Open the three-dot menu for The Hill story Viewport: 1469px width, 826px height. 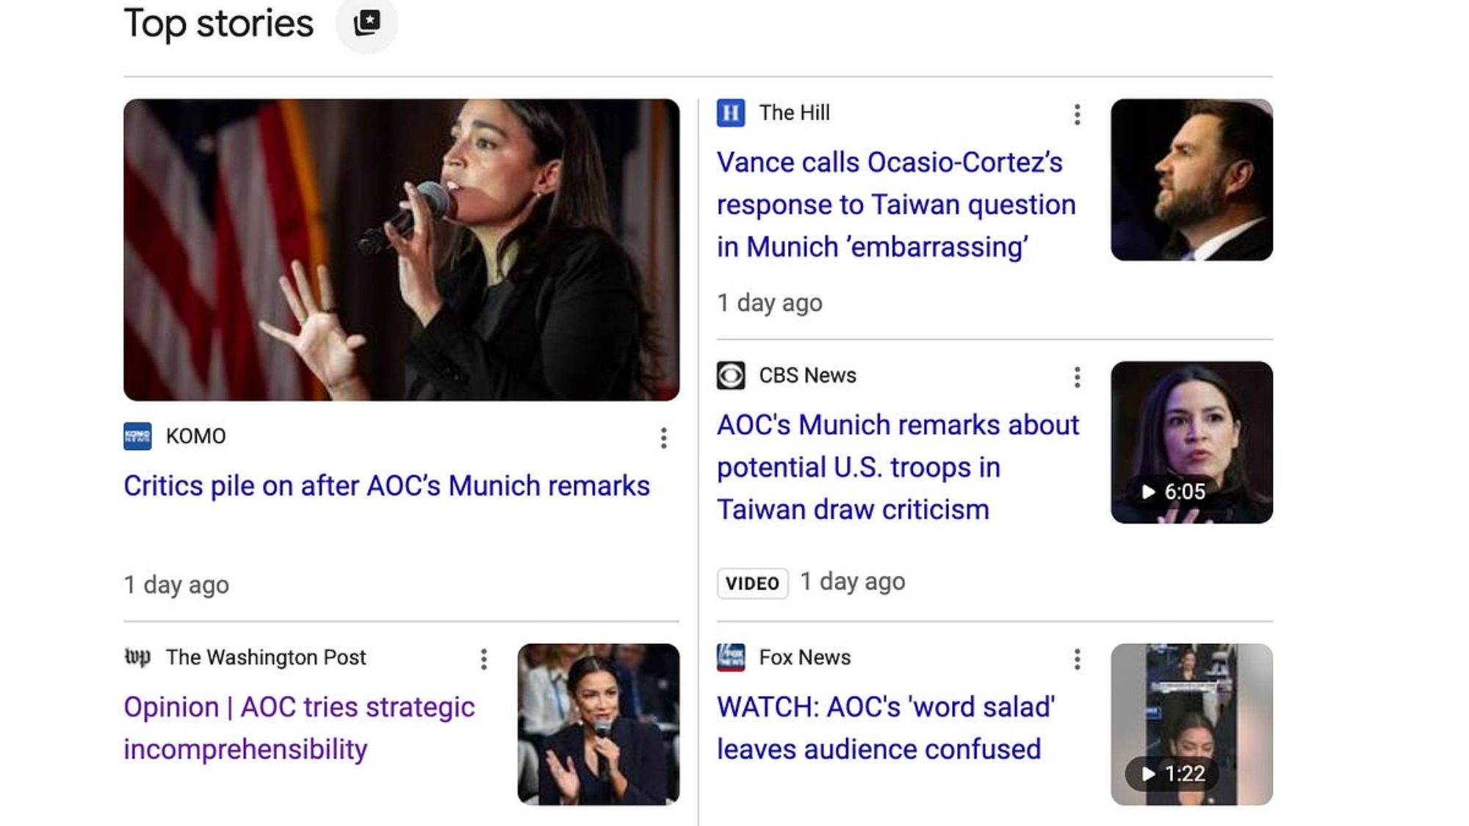point(1077,115)
